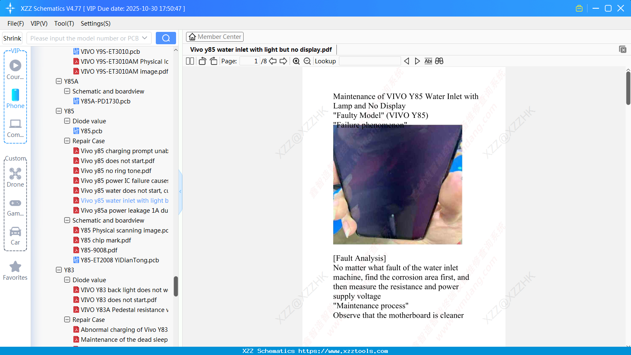The image size is (631, 355).
Task: Open Favorites star icon
Action: [15, 271]
